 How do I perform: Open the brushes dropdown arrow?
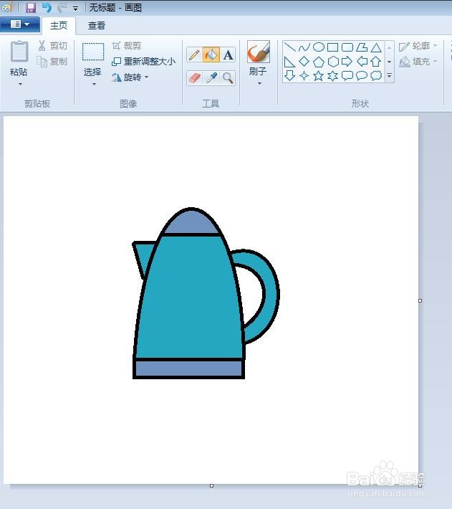point(259,84)
